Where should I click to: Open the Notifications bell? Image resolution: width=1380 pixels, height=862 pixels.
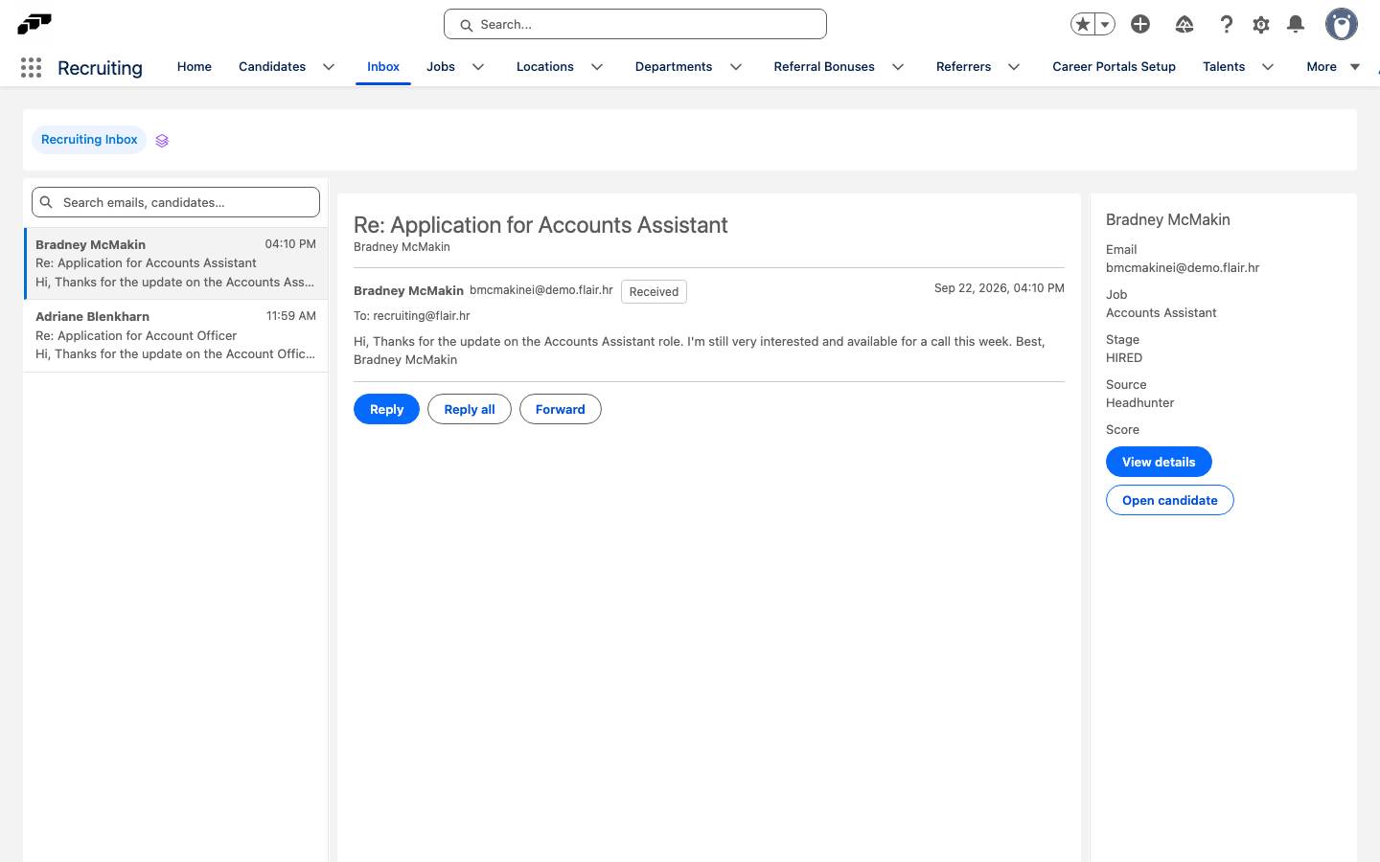[1296, 24]
